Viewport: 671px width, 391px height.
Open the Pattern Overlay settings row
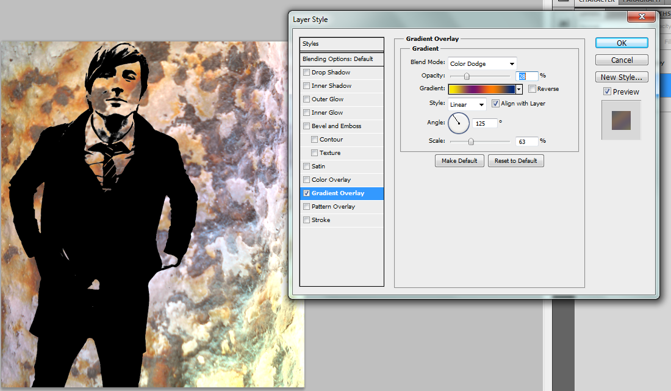[342, 207]
